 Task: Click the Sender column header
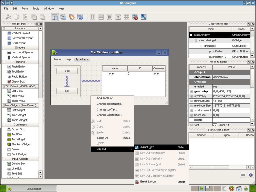(201, 135)
